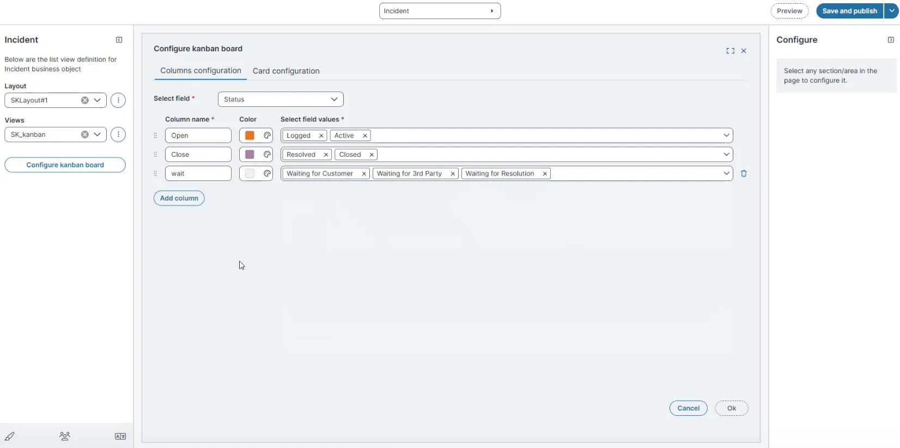Remove Waiting for 3rd Party tag
The width and height of the screenshot is (900, 448).
click(452, 174)
